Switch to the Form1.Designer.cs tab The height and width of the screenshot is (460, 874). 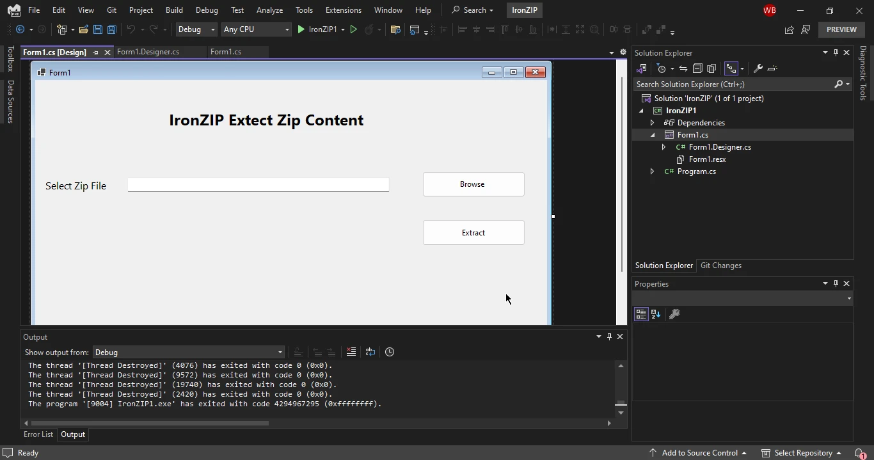[x=148, y=52]
